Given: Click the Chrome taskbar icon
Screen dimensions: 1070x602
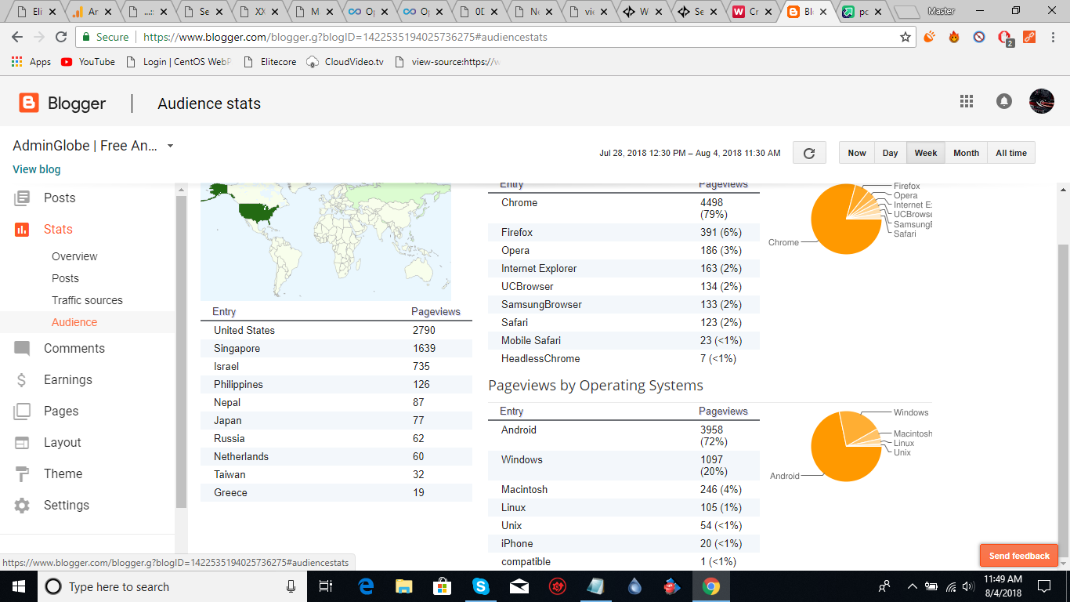Looking at the screenshot, I should (x=711, y=586).
